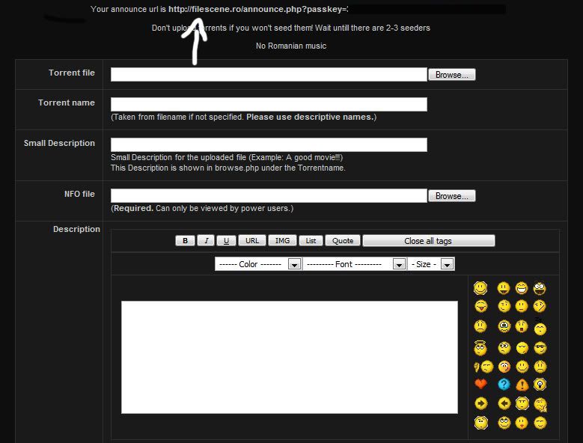Screen dimensions: 583x443
Task: Toggle bold formatting with B button
Action: 185,241
